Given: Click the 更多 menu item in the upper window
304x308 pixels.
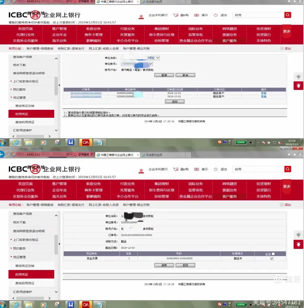Looking at the screenshot, I should tap(287, 31).
